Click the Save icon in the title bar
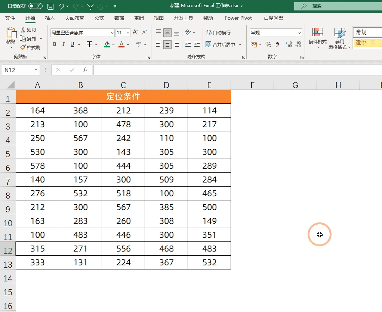The width and height of the screenshot is (382, 312). click(x=50, y=6)
